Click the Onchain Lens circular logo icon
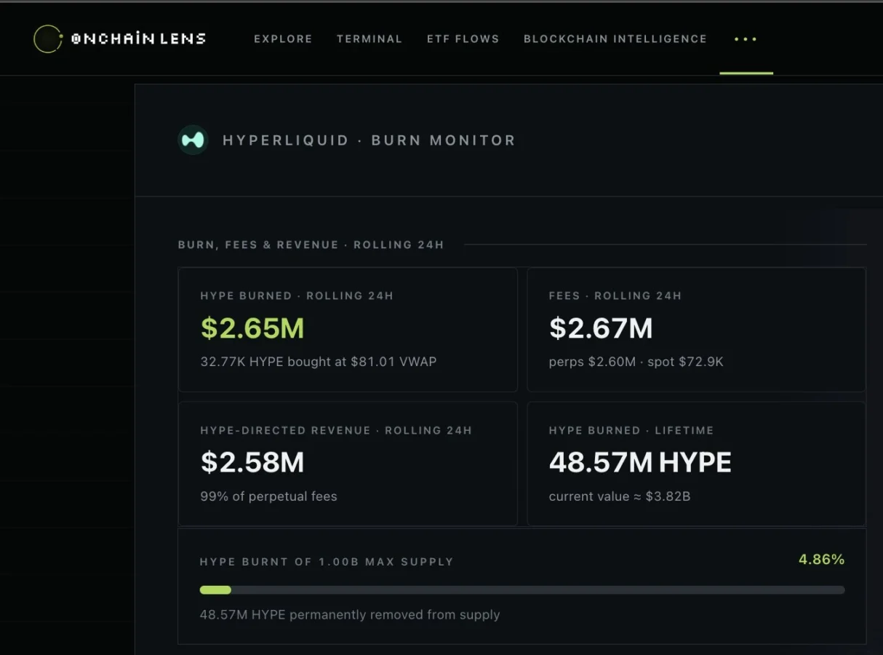The width and height of the screenshot is (883, 655). (48, 39)
